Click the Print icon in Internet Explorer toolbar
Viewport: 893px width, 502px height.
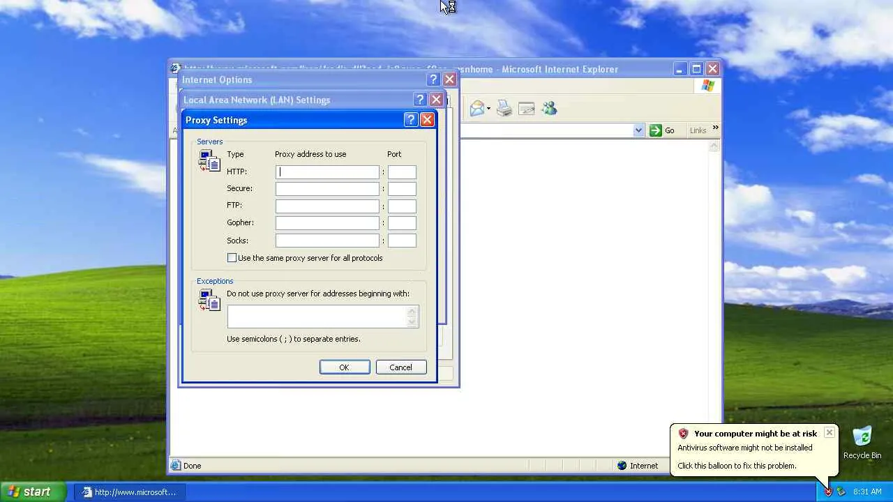click(504, 109)
